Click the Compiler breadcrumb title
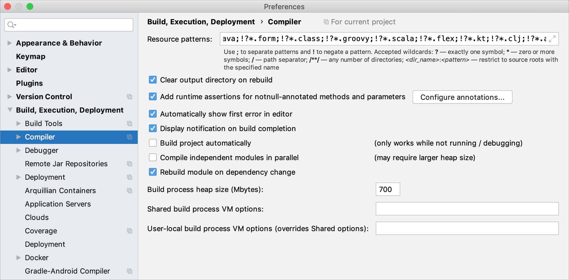This screenshot has height=280, width=569. pyautogui.click(x=284, y=22)
